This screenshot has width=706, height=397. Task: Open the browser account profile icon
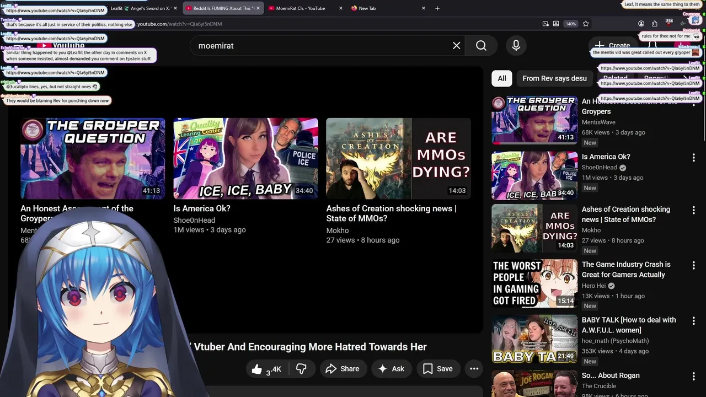641,24
